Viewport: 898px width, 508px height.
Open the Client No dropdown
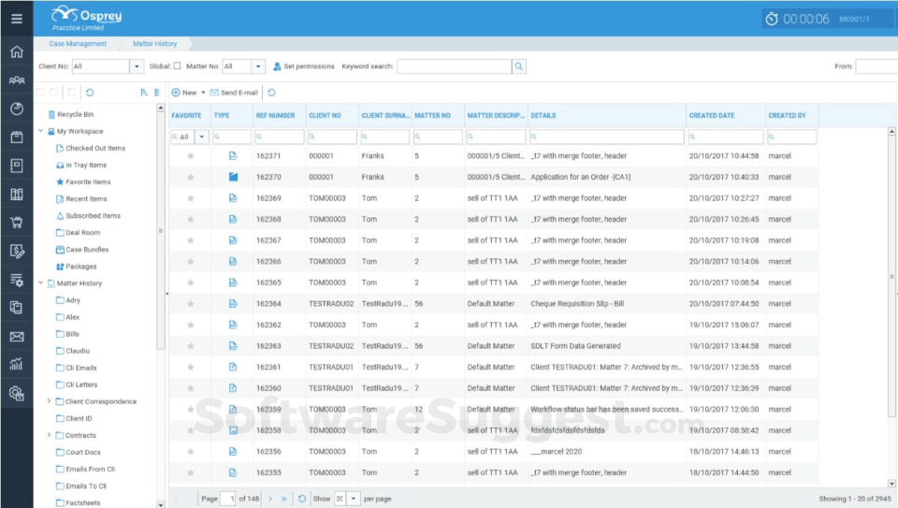click(x=137, y=66)
